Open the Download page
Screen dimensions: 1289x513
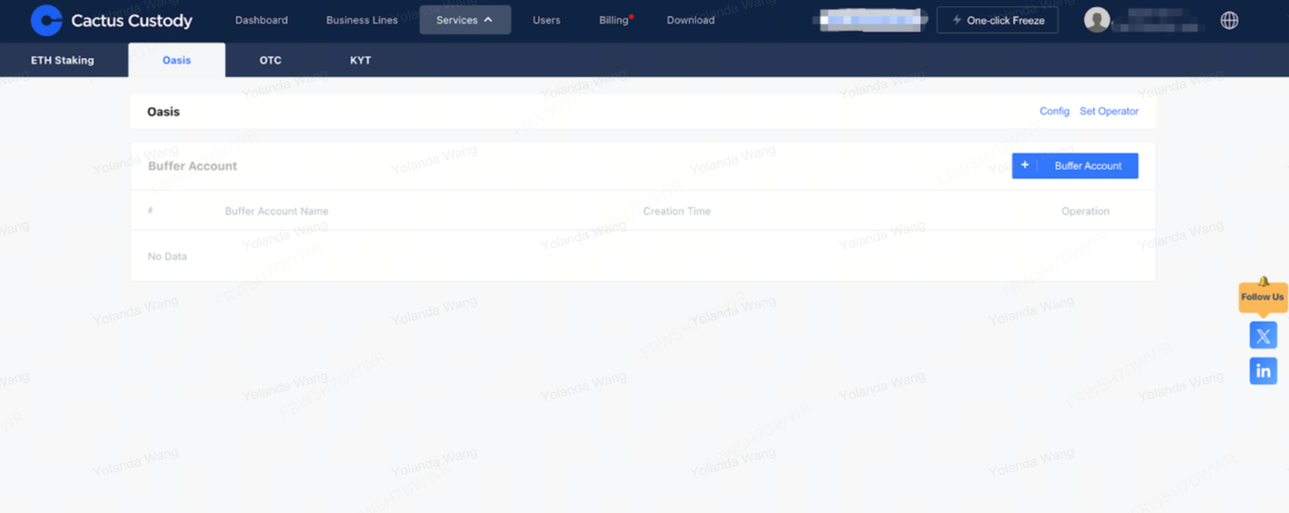pos(690,20)
